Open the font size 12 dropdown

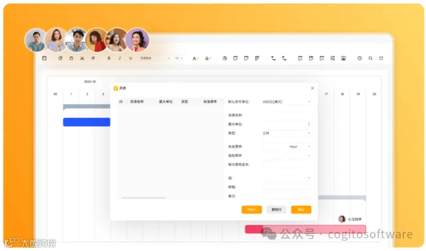click(179, 58)
